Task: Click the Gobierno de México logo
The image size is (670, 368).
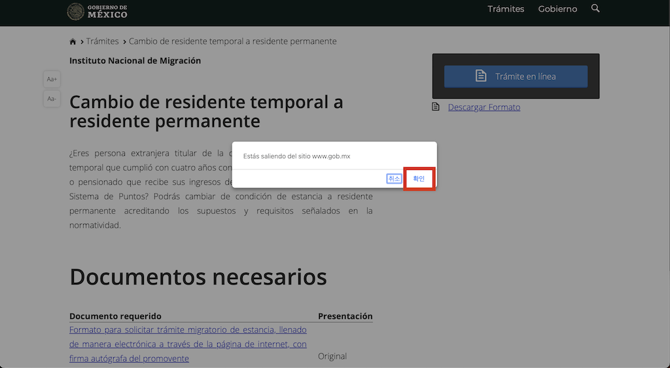Action: pyautogui.click(x=97, y=12)
